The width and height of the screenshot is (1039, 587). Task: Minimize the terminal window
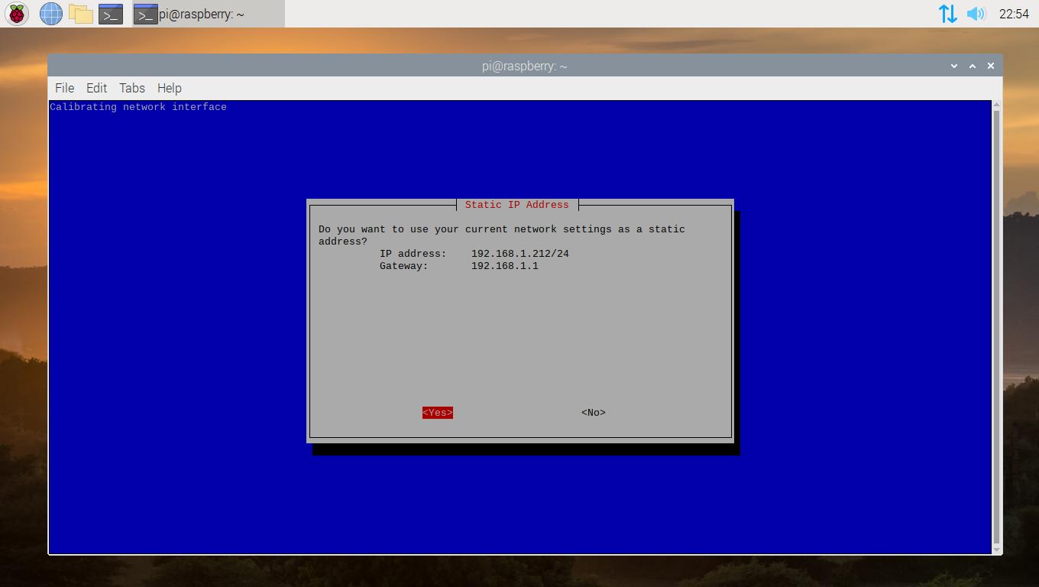point(954,66)
